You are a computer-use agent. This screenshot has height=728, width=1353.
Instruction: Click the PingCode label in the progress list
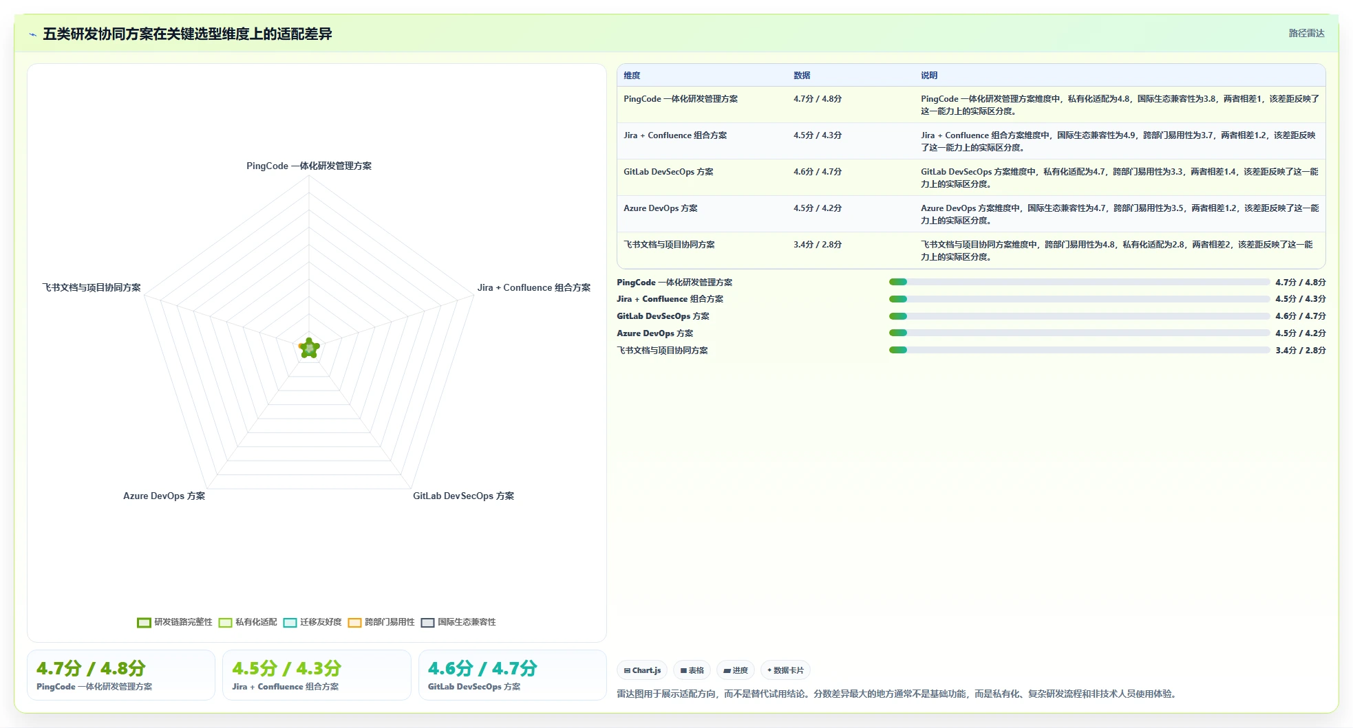[674, 283]
